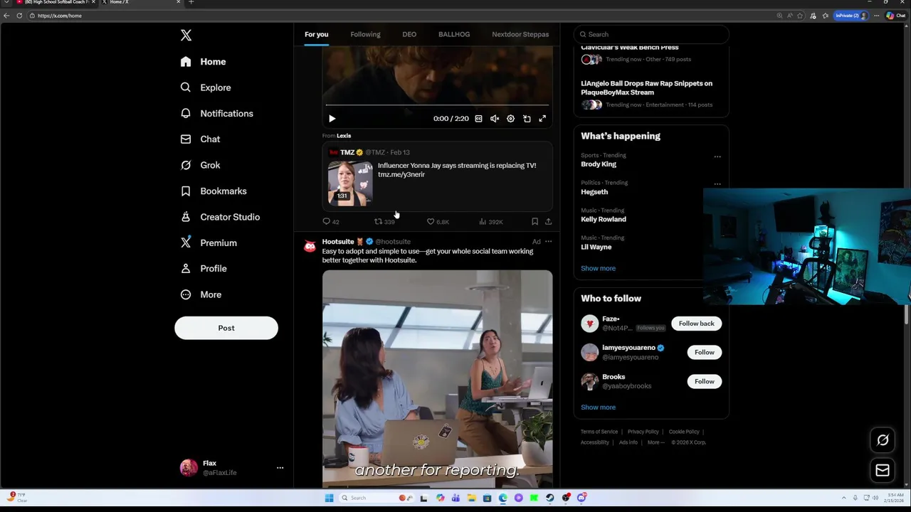Screen dimensions: 911x512
Task: Open Hootsuite ad options menu dots
Action: [548, 242]
